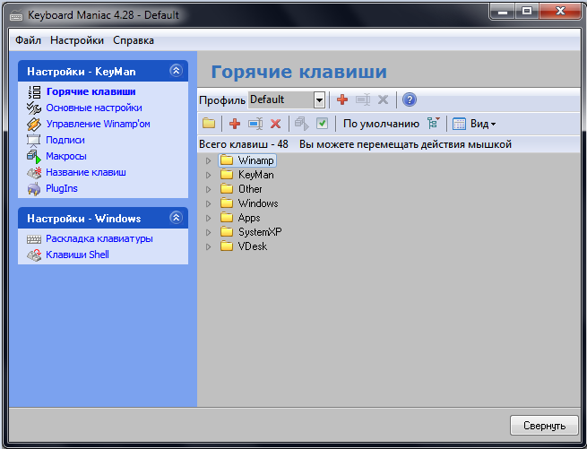Open the Настройки menu
Viewport: 587px width, 449px height.
[77, 40]
